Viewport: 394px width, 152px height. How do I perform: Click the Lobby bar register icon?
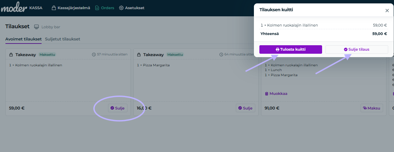[x=37, y=27]
